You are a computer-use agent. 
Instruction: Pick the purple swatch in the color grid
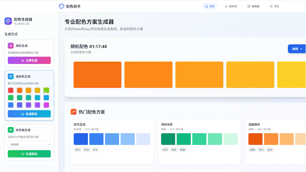37,105
